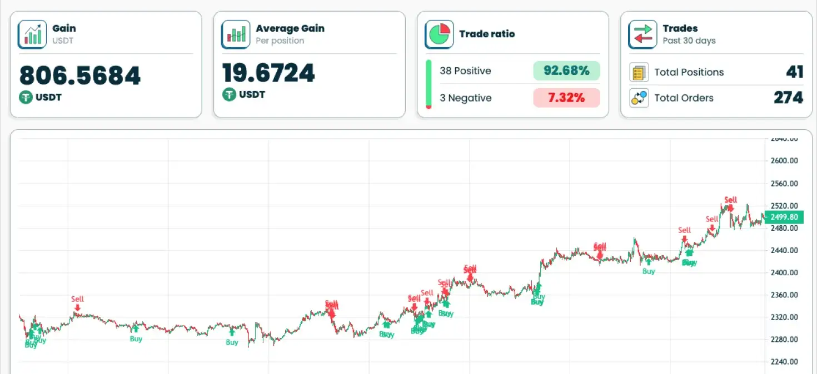This screenshot has height=374, width=817.
Task: Click the green 92.68% positive badge
Action: click(566, 71)
